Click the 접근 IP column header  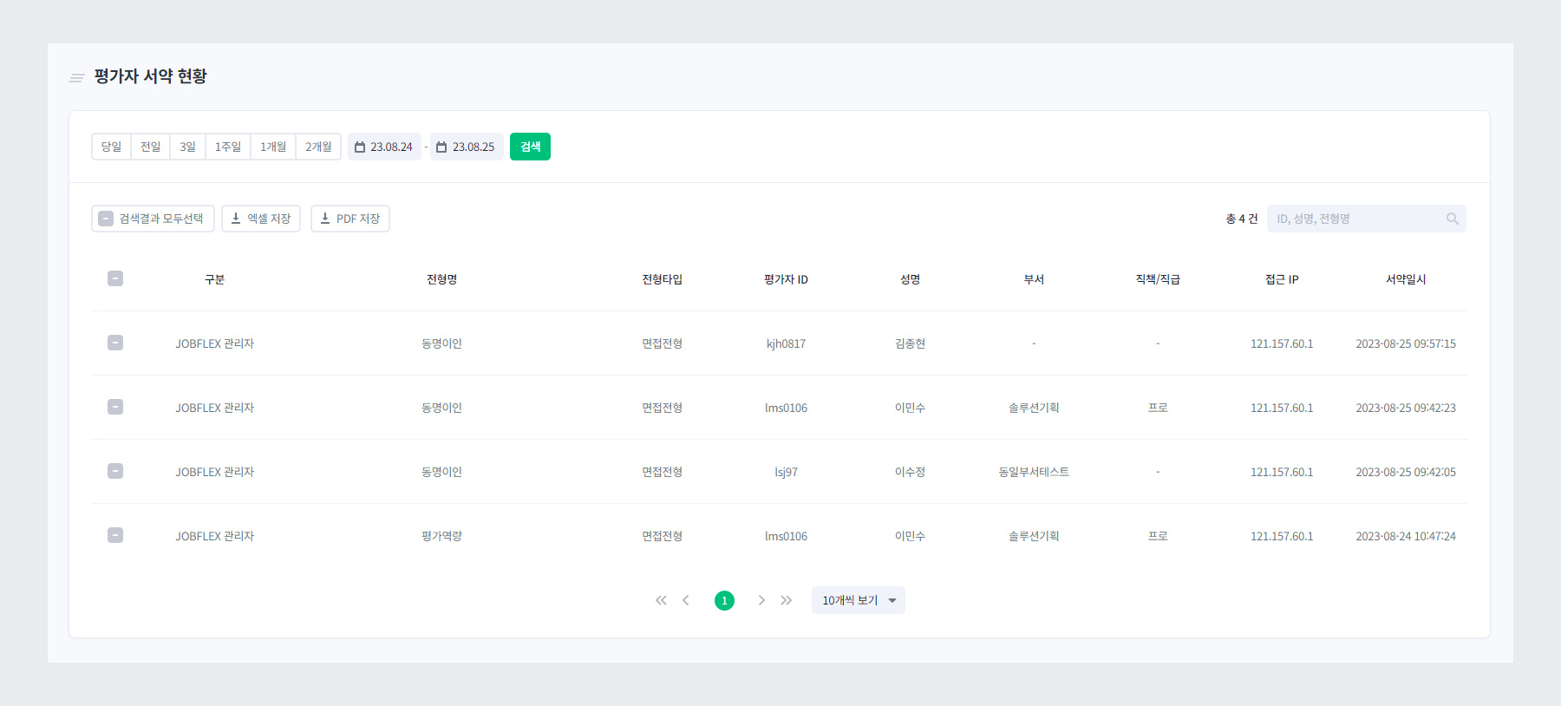1282,279
